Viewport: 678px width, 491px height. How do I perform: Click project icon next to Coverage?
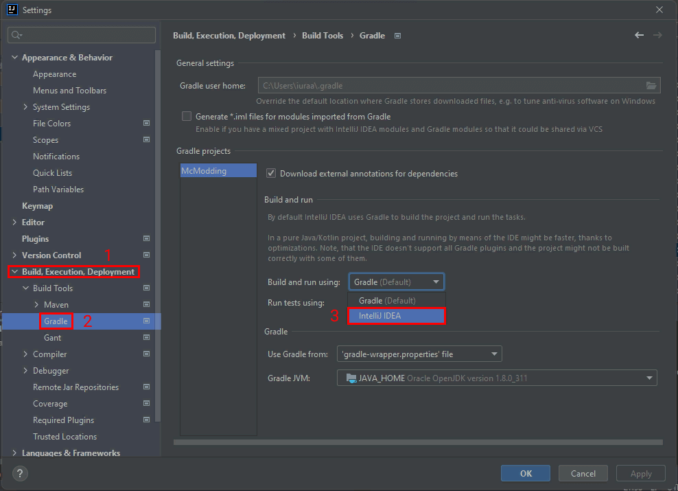point(146,404)
